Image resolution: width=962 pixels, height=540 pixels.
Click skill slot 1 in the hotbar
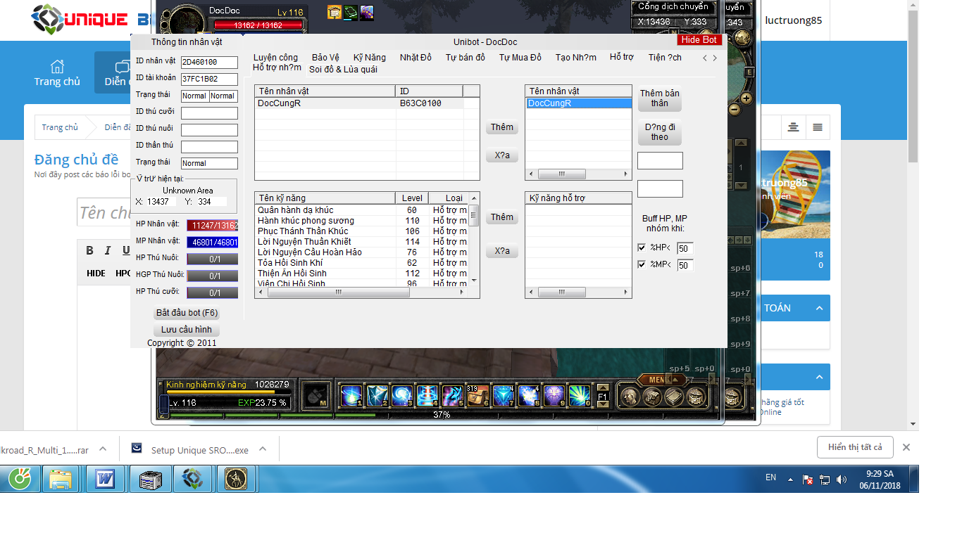[351, 397]
